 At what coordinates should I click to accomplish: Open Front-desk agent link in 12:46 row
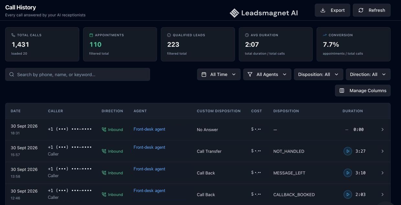tap(149, 190)
